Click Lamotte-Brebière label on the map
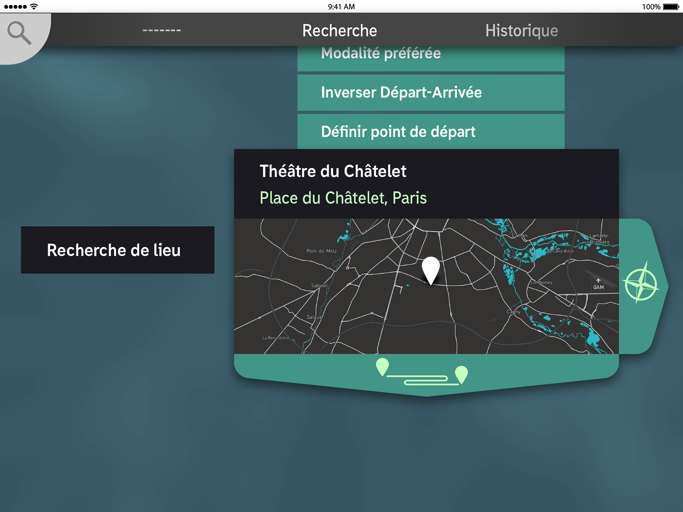The height and width of the screenshot is (512, 683). coord(600,239)
